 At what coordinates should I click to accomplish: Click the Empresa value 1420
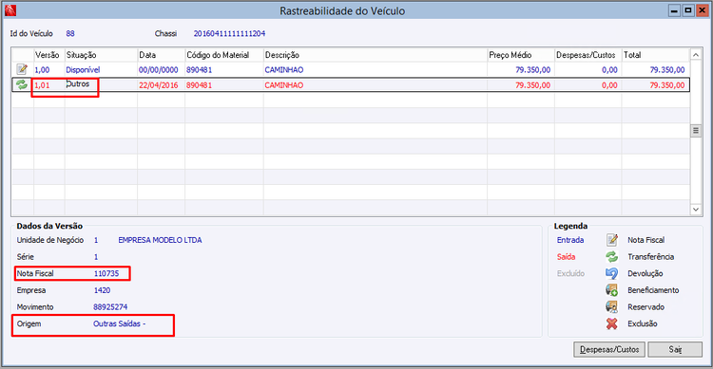(x=102, y=290)
